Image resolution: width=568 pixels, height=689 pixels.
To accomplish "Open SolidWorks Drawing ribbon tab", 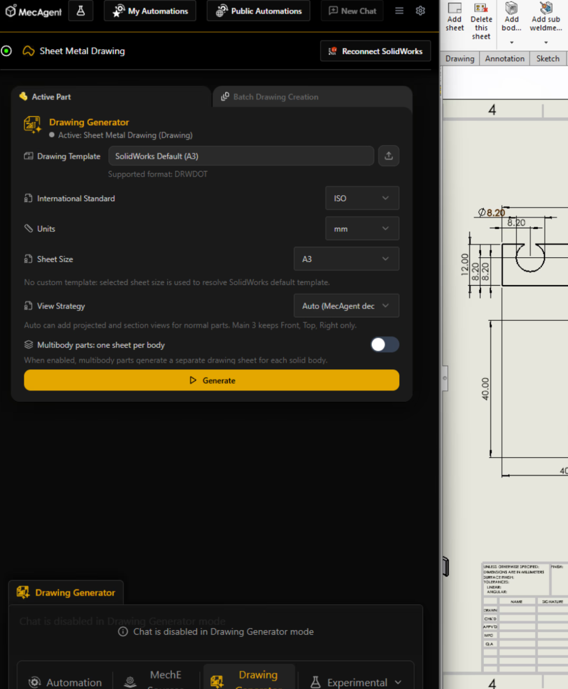I will 460,58.
